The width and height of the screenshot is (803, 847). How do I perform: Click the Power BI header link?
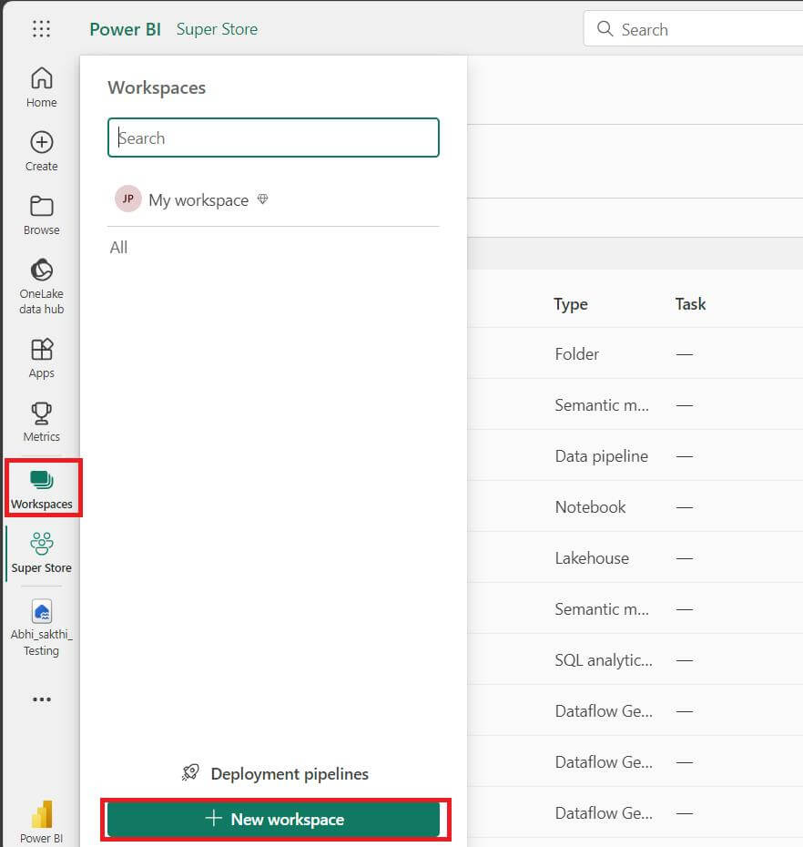(126, 29)
